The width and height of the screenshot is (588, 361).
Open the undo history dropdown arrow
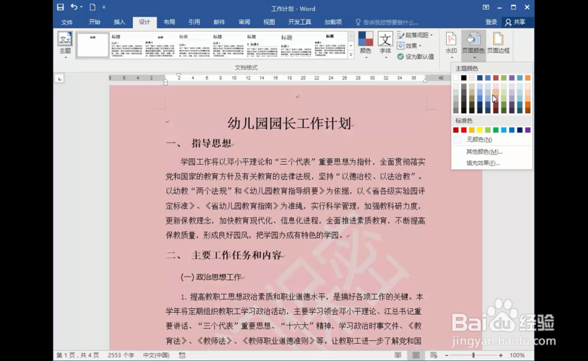(x=81, y=7)
